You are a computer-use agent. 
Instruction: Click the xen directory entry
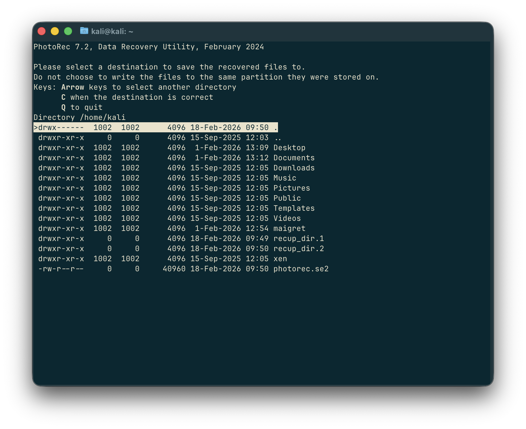[x=280, y=259]
